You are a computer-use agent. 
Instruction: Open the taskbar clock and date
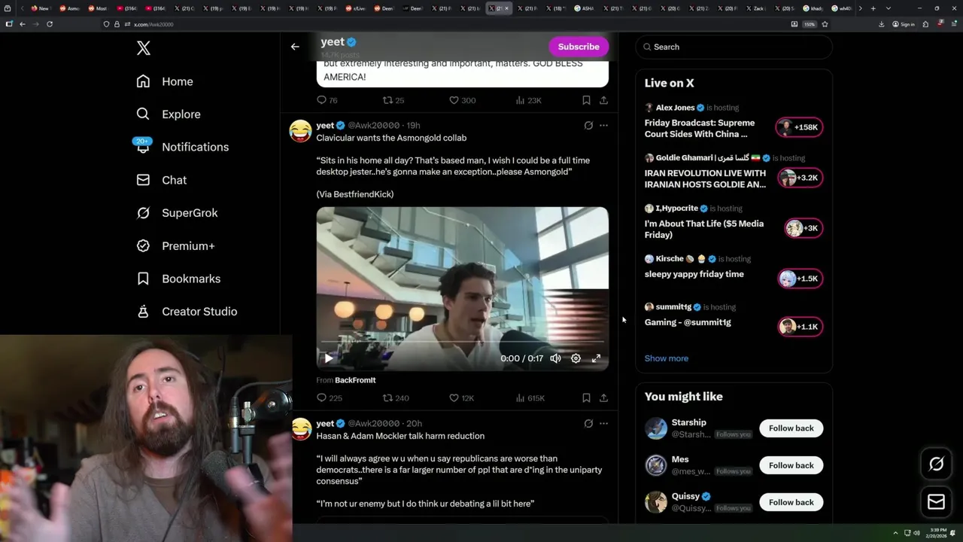coord(938,533)
